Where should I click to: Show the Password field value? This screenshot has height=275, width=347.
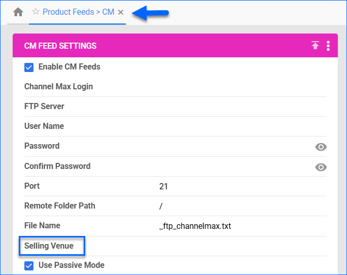[321, 147]
